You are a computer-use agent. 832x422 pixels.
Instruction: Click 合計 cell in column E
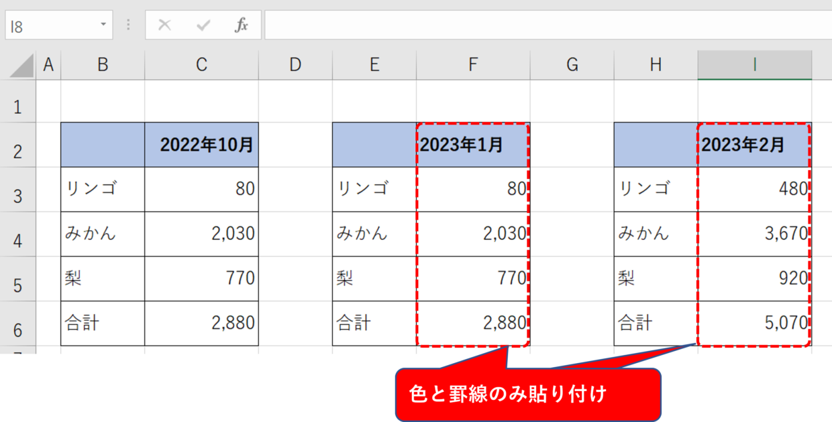click(374, 323)
